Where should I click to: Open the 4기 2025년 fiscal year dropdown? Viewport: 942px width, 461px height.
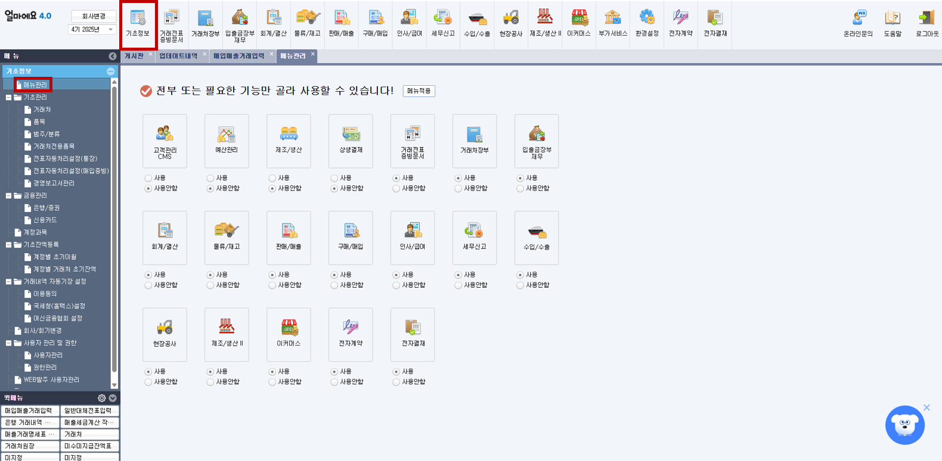(93, 29)
